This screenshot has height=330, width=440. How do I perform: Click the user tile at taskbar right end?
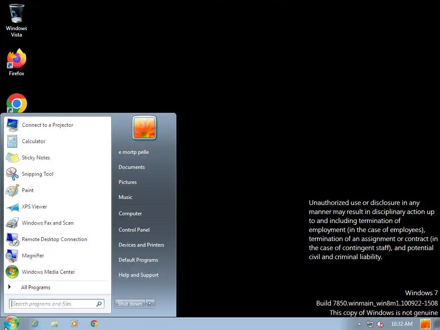[425, 324]
